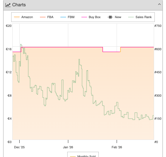This screenshot has height=157, width=166.
Task: Click the #150 rank axis label
Action: (x=158, y=119)
